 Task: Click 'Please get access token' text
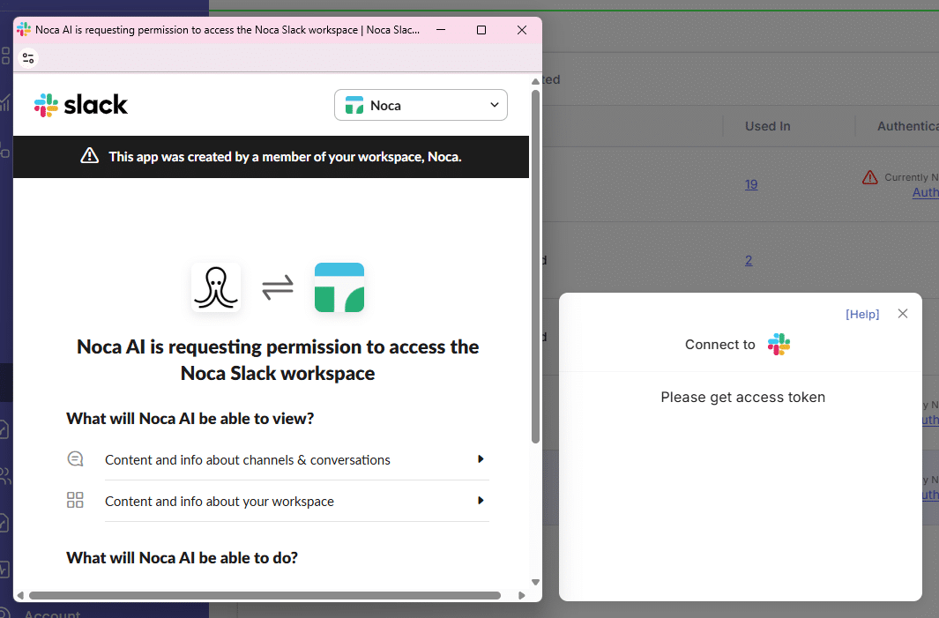pos(743,397)
